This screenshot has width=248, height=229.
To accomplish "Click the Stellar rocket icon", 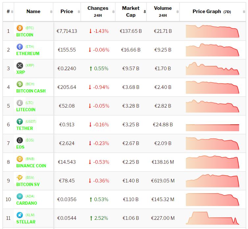I will pos(19,215).
